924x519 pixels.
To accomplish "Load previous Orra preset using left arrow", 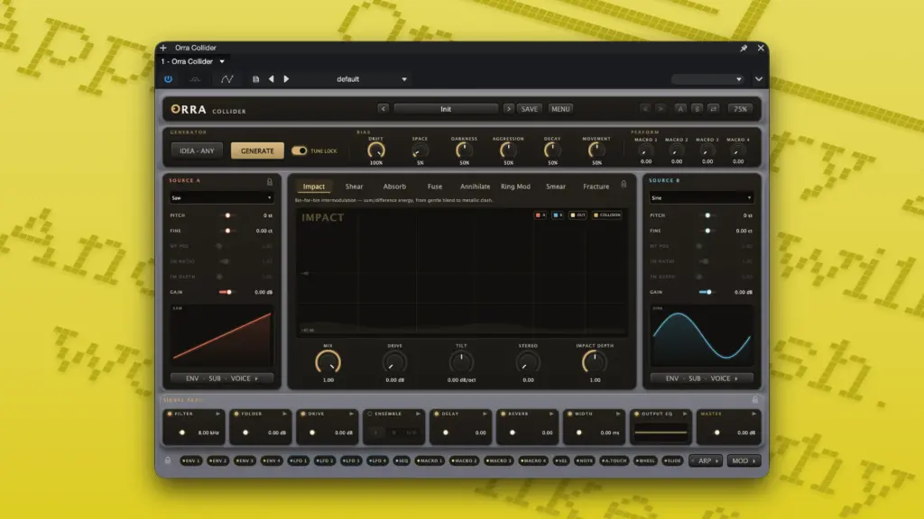I will (383, 109).
